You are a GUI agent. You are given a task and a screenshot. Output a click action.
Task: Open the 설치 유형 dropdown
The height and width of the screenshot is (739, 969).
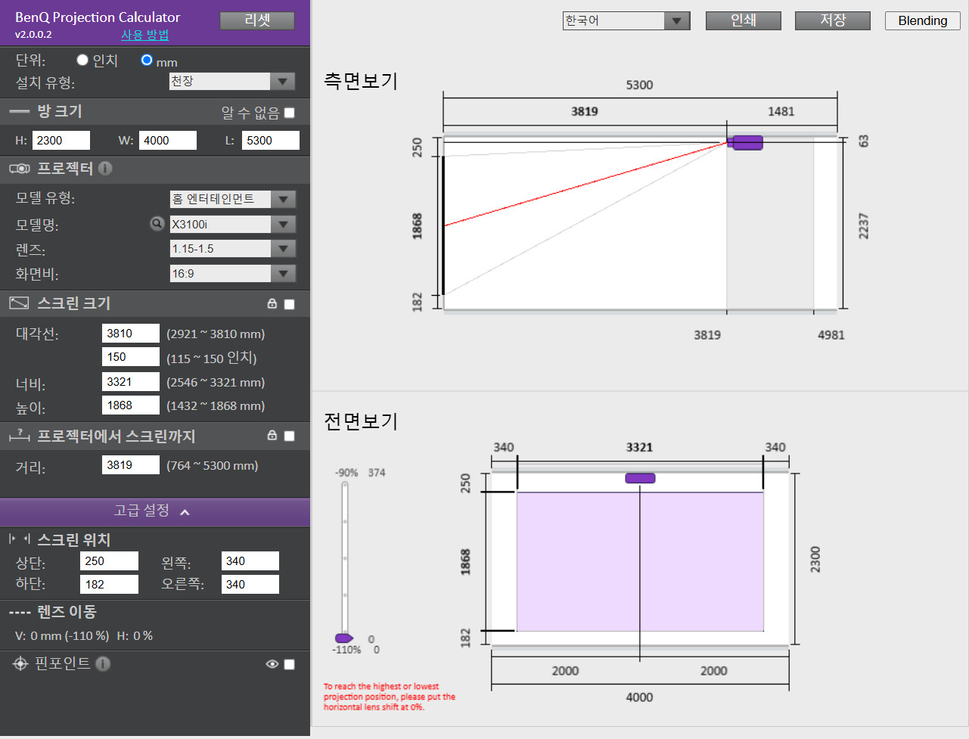click(232, 81)
